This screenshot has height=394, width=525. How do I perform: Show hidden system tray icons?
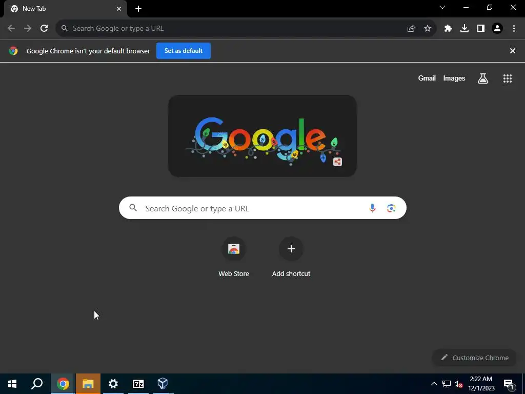coord(434,384)
